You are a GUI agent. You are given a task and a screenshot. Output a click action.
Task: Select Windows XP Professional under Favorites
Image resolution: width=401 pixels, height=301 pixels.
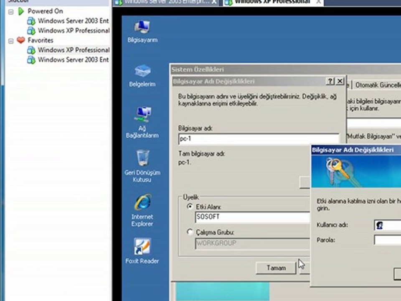(x=74, y=50)
